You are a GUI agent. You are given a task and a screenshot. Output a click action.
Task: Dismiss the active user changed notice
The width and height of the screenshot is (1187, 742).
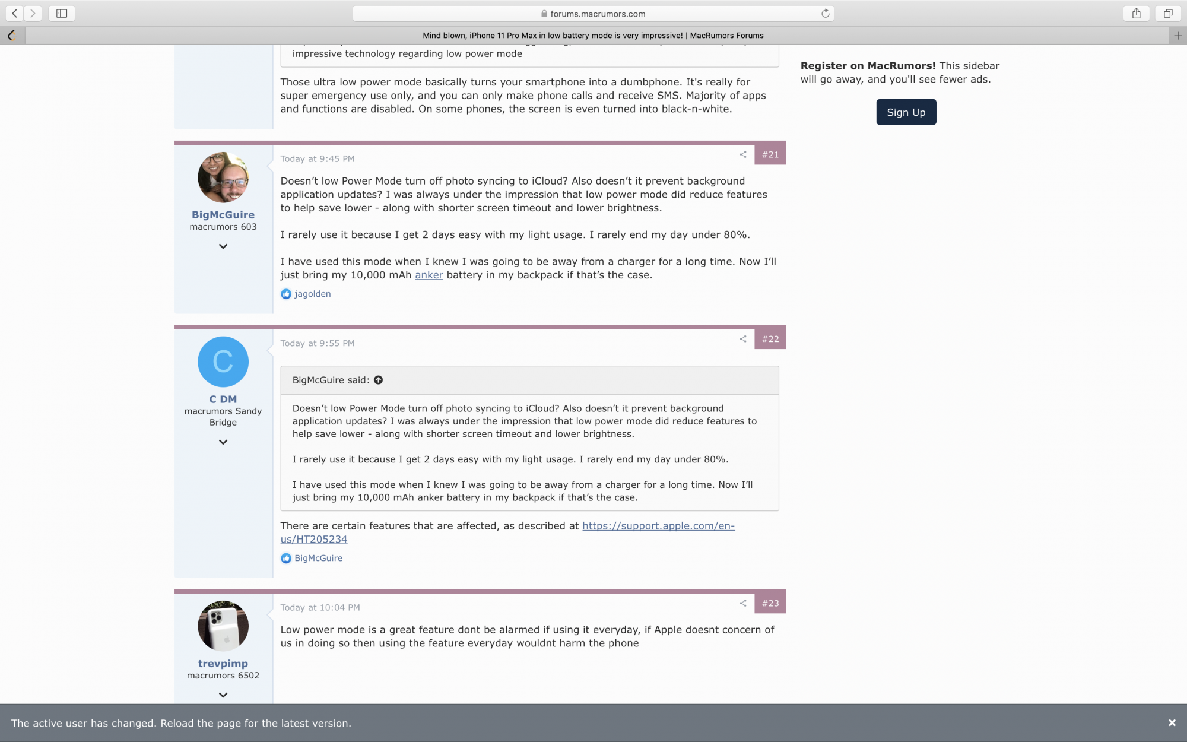(1172, 723)
